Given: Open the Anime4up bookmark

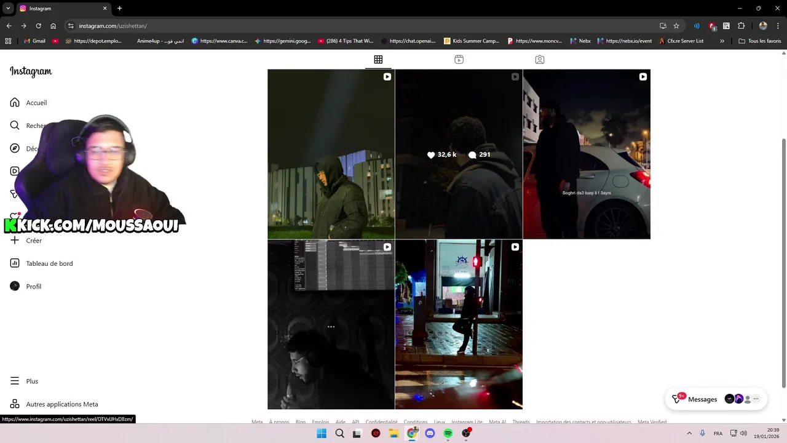Looking at the screenshot, I should 160,41.
